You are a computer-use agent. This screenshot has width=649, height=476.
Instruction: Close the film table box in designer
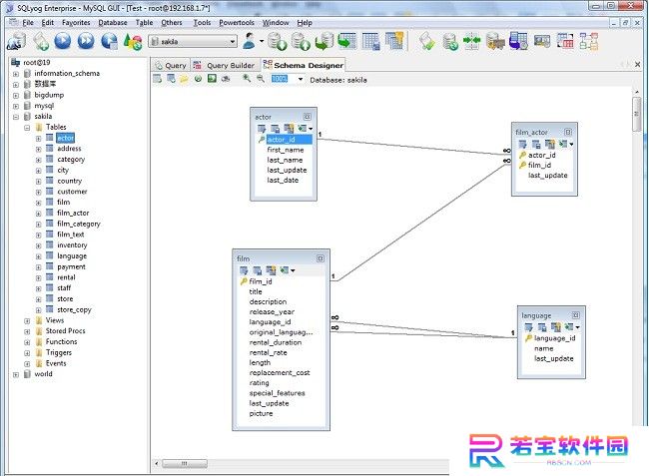321,258
